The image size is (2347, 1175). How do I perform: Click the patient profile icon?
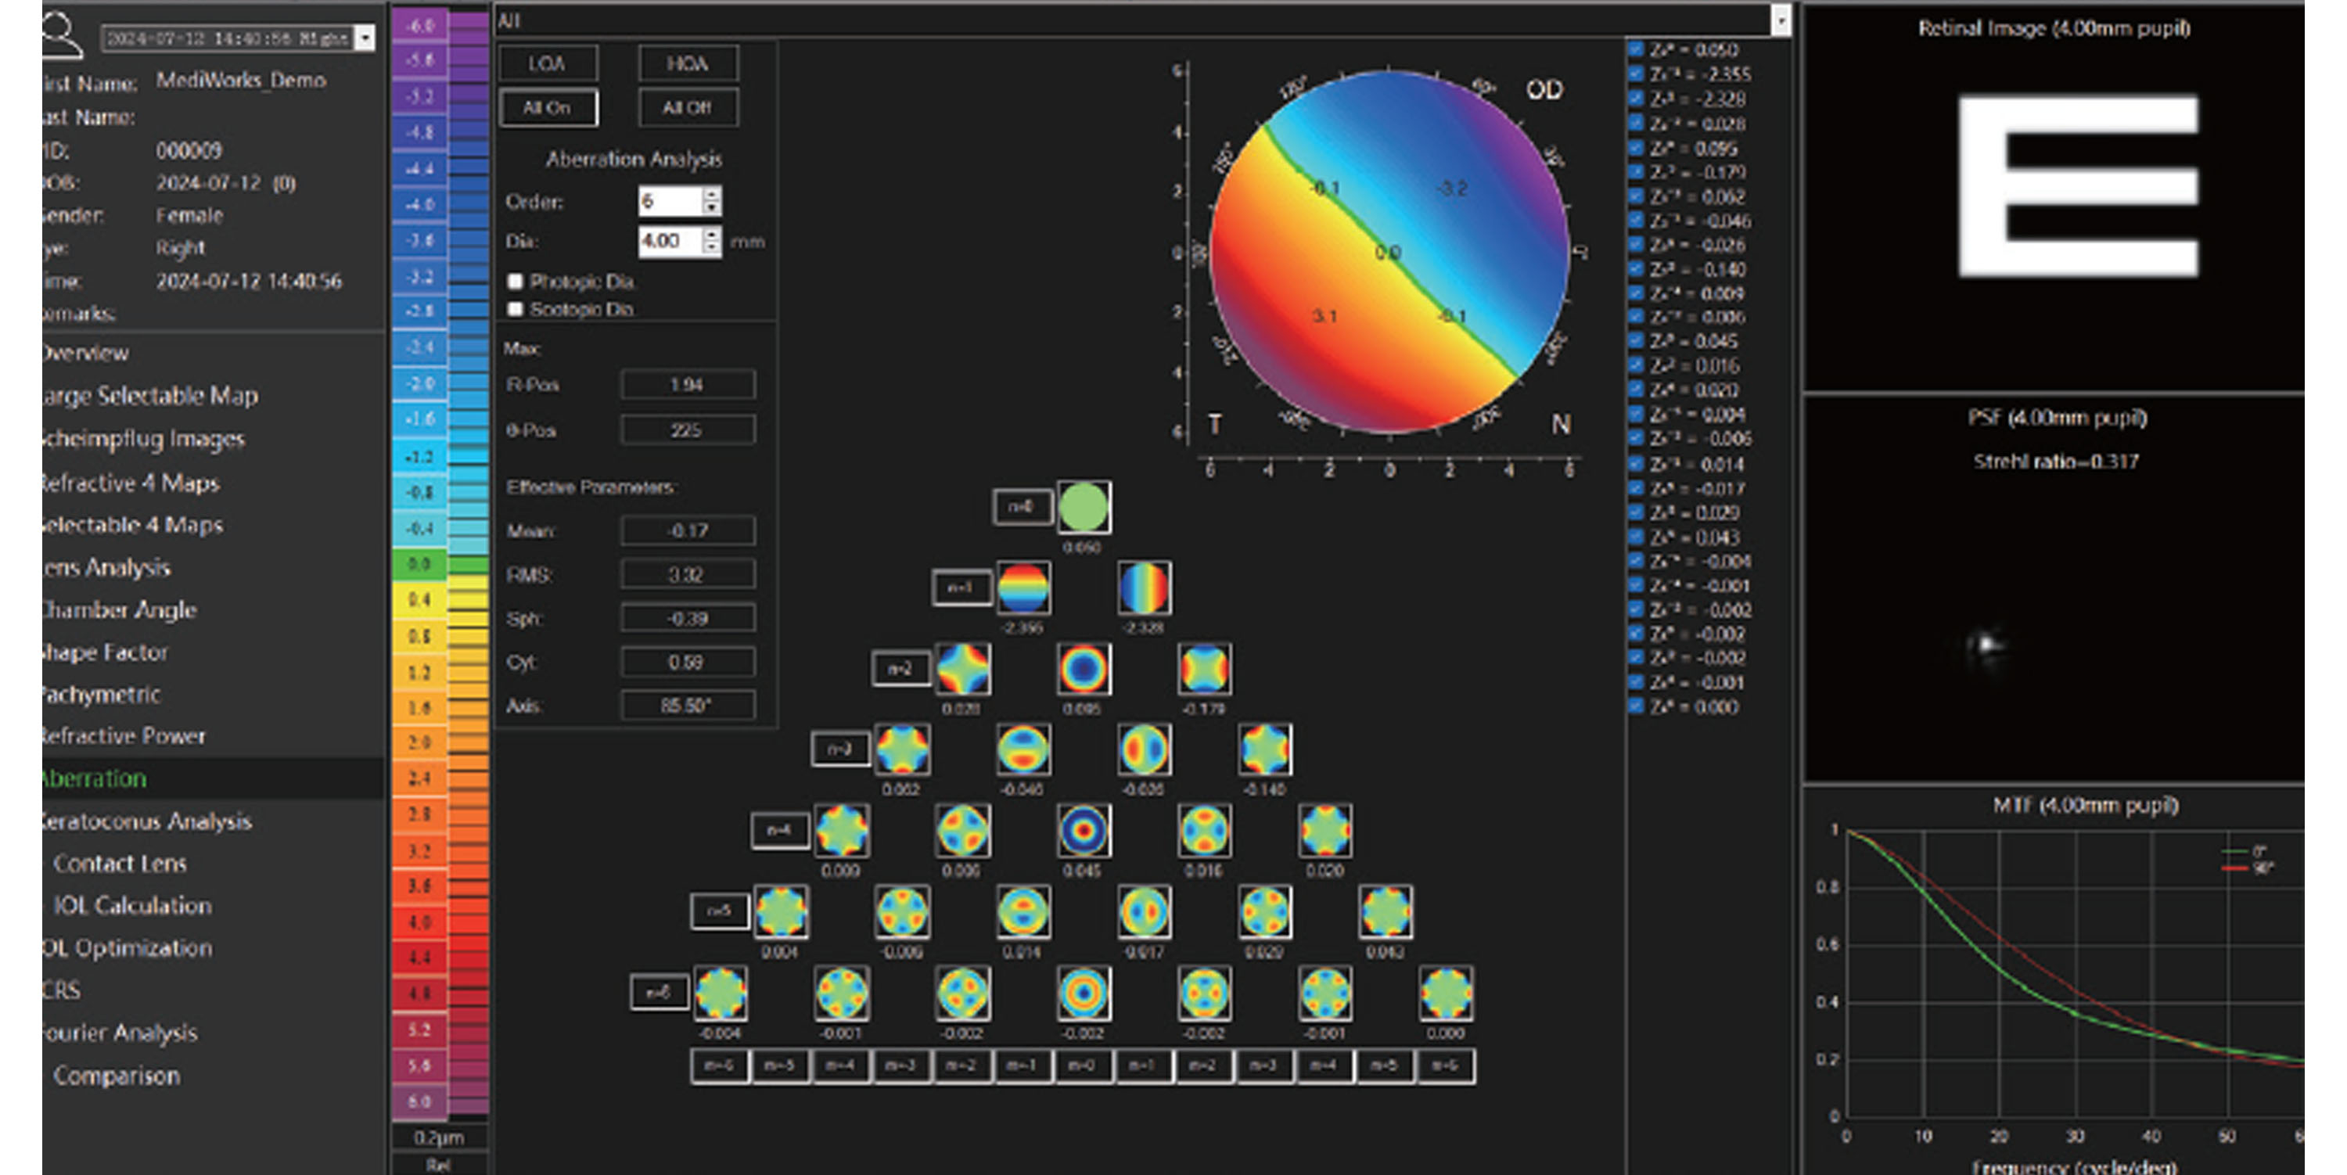[x=62, y=34]
